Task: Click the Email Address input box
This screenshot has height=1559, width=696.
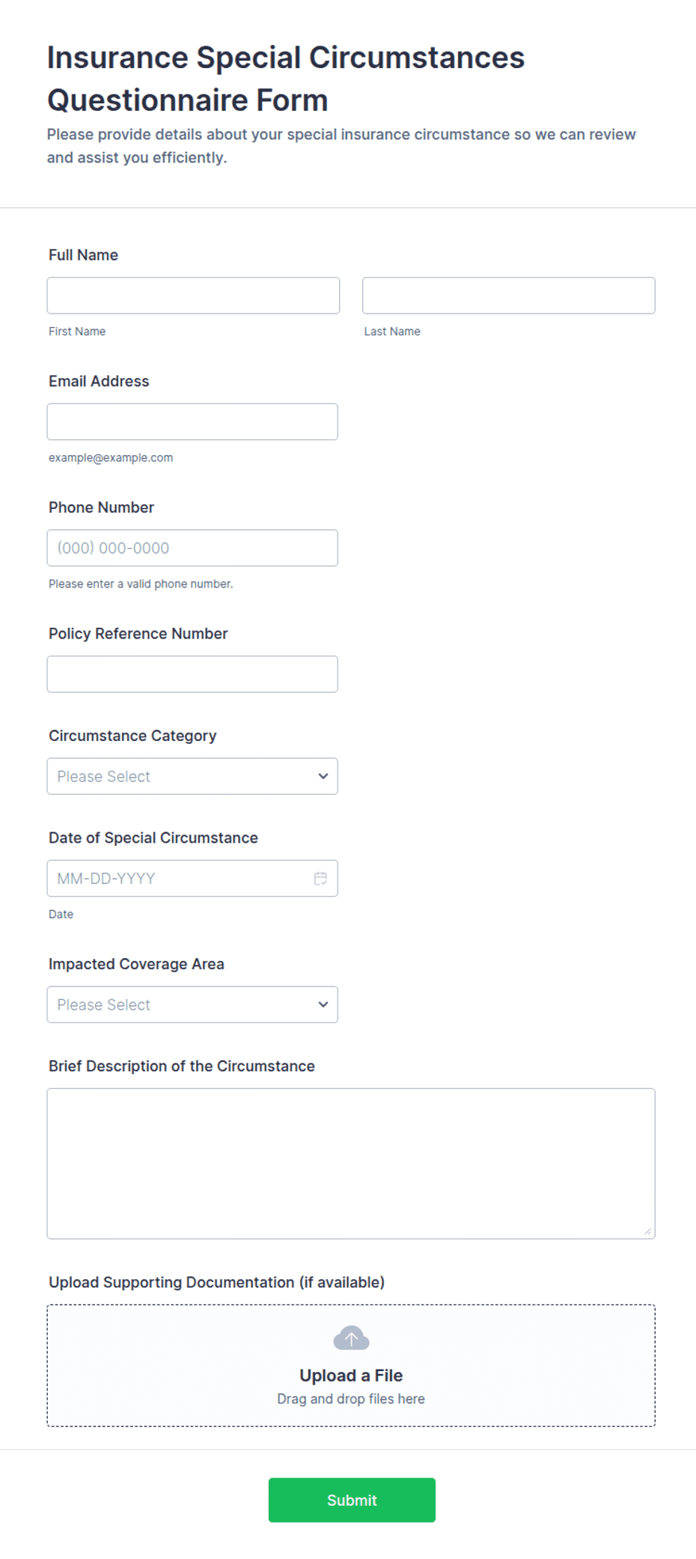Action: point(192,422)
